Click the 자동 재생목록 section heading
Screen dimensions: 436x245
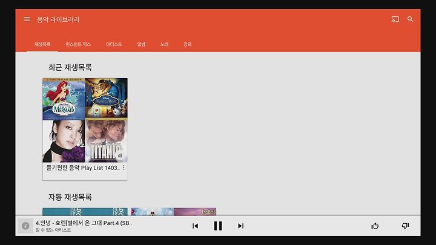[x=70, y=197]
